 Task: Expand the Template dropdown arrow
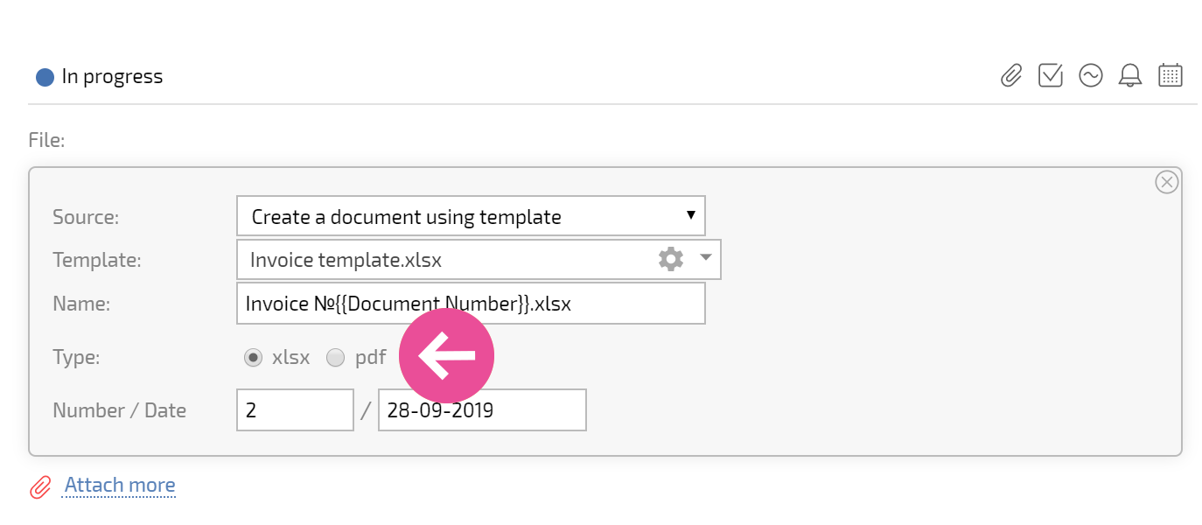tap(706, 259)
